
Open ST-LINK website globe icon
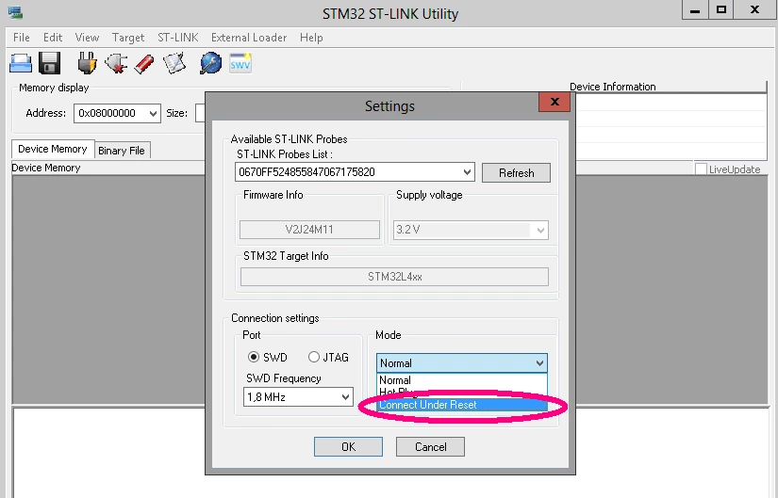[x=211, y=63]
